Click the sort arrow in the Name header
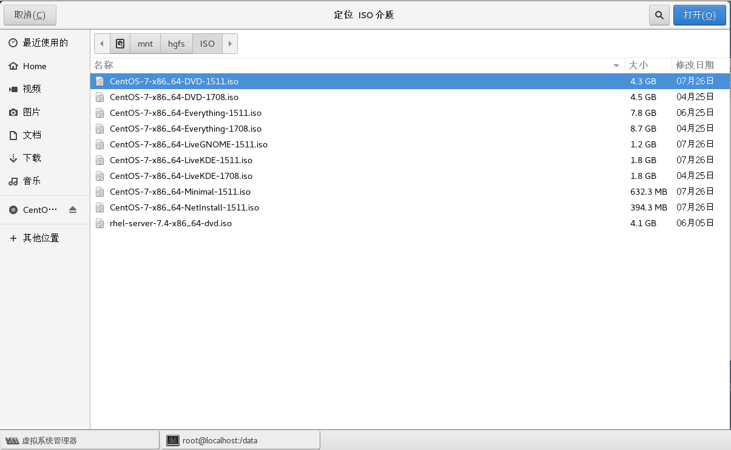The width and height of the screenshot is (731, 450). pyautogui.click(x=616, y=65)
